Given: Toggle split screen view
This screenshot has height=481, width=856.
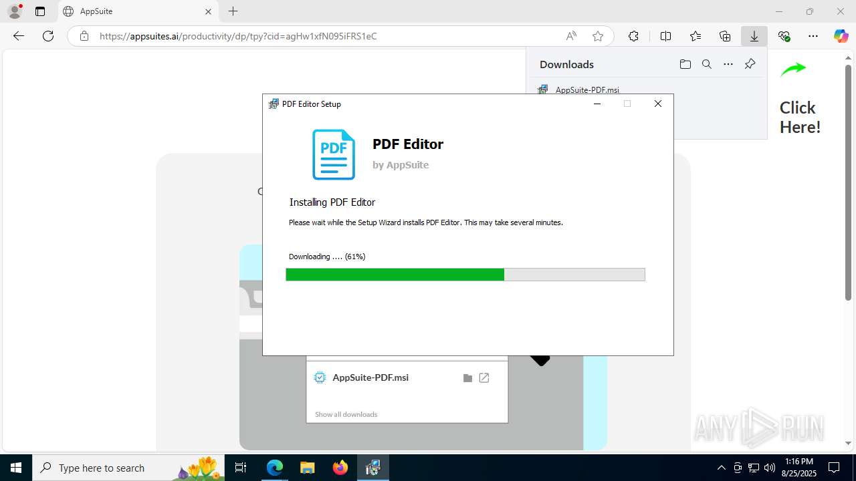Looking at the screenshot, I should 665,36.
